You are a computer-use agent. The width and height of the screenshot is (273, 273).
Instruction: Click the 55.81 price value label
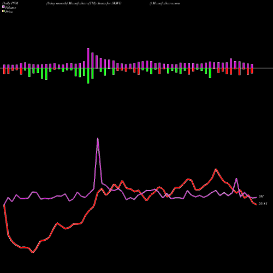click(263, 204)
